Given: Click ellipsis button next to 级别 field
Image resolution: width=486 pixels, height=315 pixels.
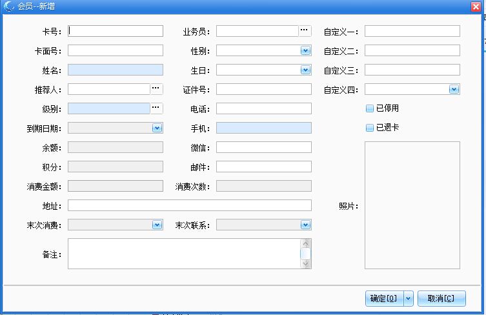Looking at the screenshot, I should [x=156, y=108].
